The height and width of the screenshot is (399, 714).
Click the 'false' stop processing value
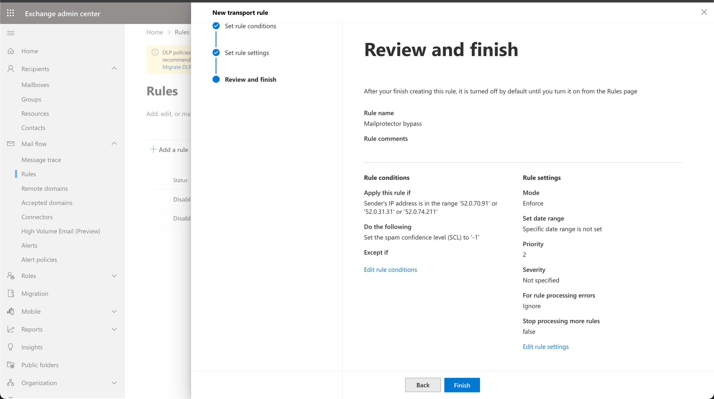[529, 332]
